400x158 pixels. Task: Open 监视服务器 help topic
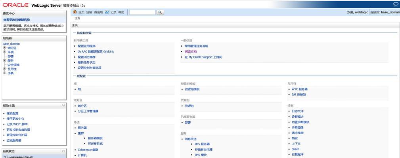14,140
